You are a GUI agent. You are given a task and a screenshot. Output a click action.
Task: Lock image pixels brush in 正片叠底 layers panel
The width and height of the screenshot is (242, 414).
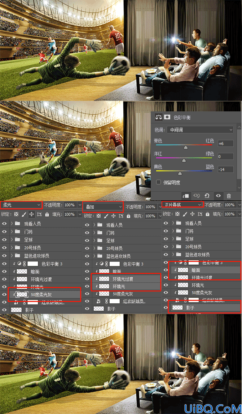coord(185,214)
